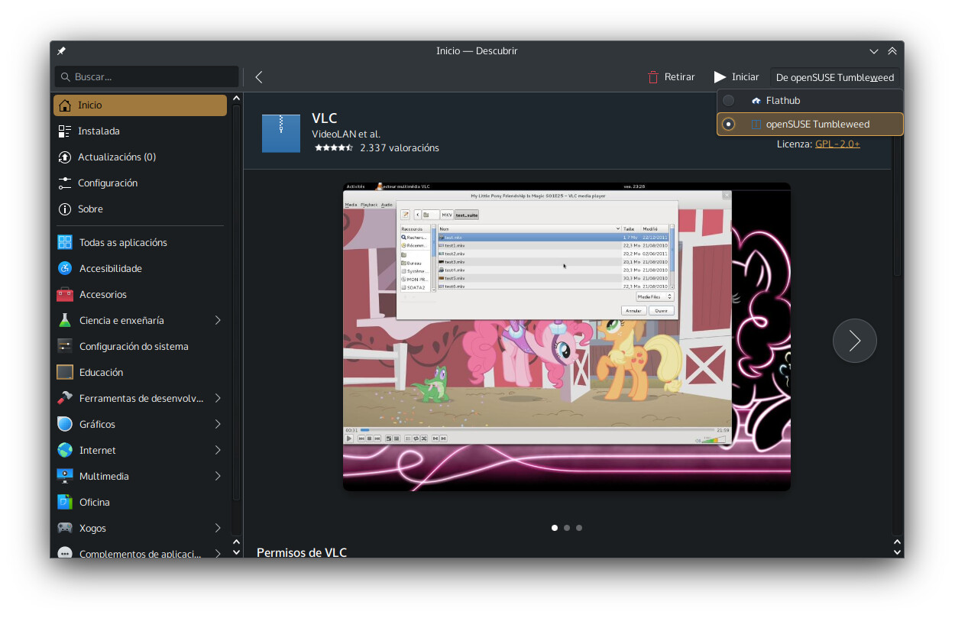The width and height of the screenshot is (955, 618).
Task: Open the De openSUSE Tumbleweed source dropdown
Action: [836, 76]
